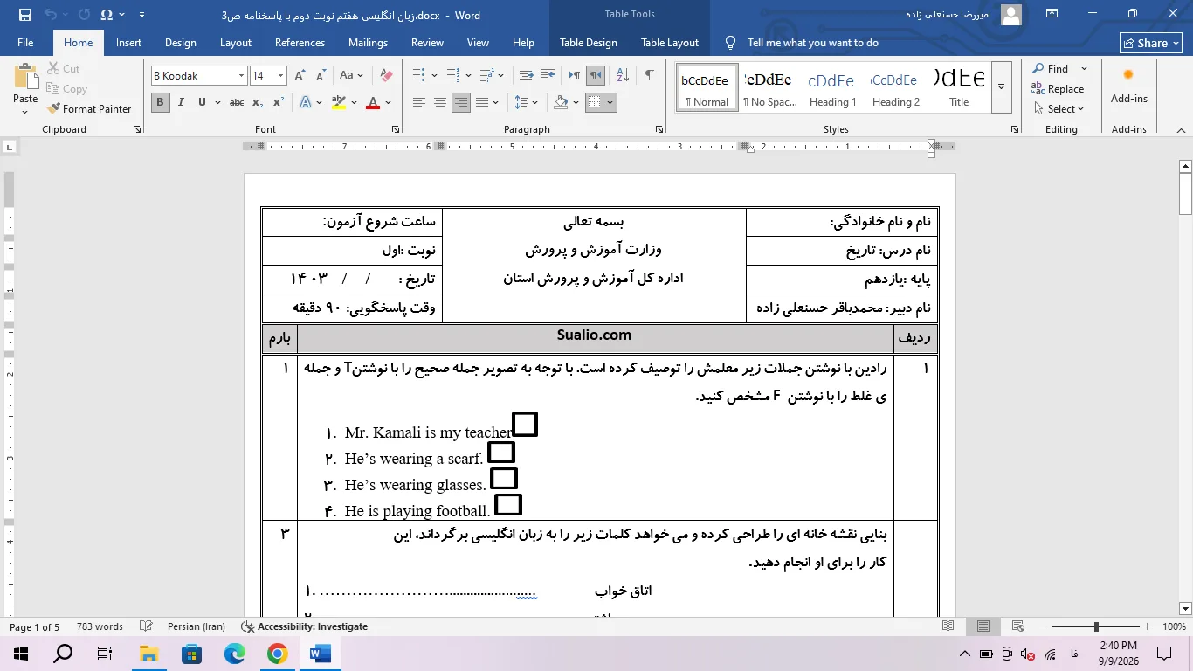Switch to Web Layout view
1193x671 pixels.
click(1017, 626)
